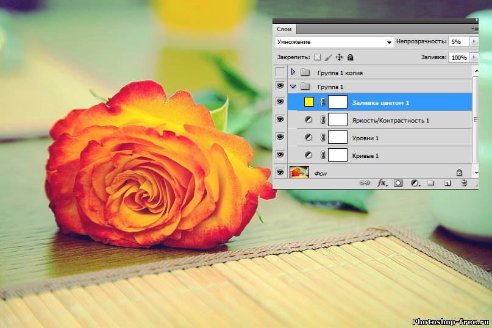The height and width of the screenshot is (328, 492).
Task: Click the yellow color fill swatch
Action: [308, 102]
